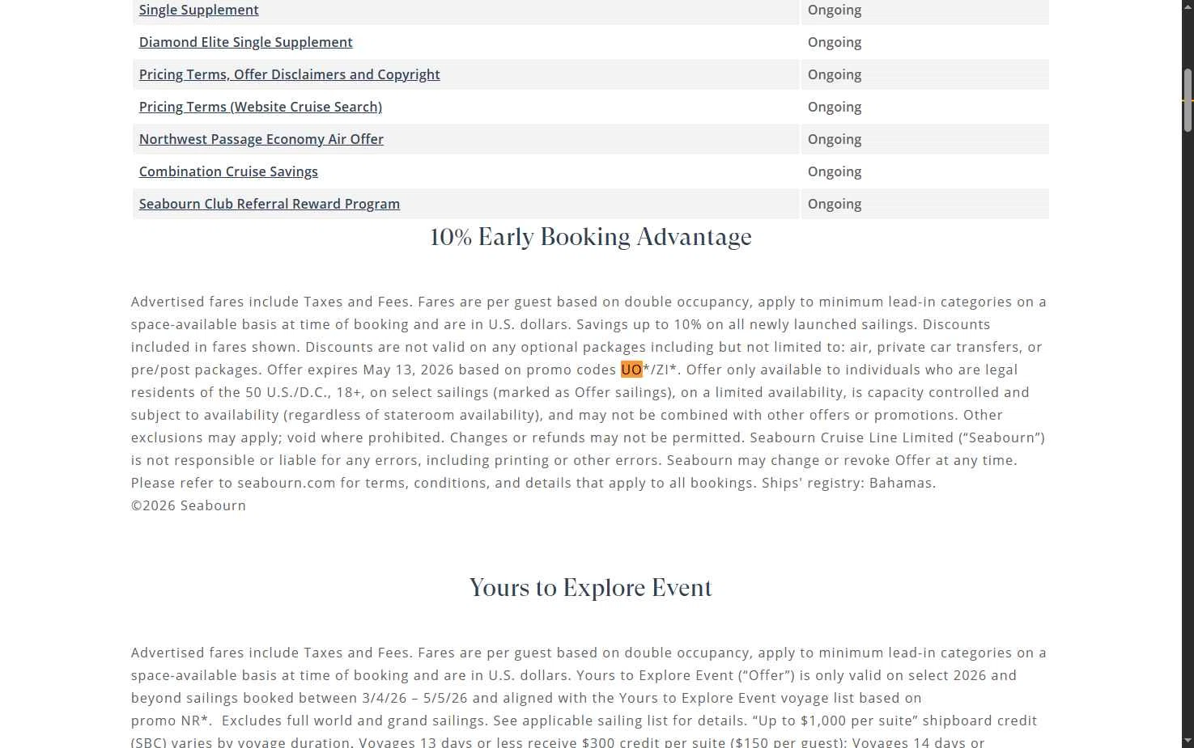Click the Yours to Explore Event heading

tap(591, 588)
